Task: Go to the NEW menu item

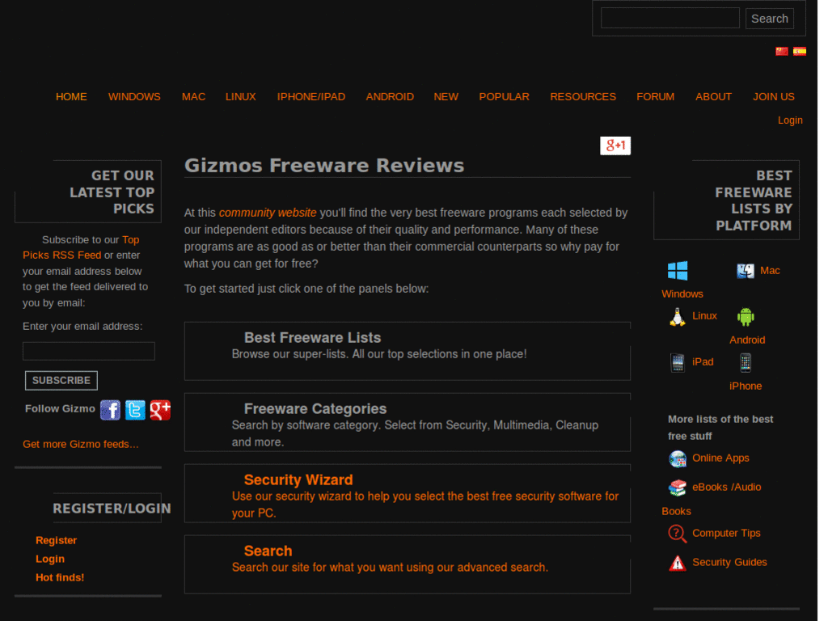Action: click(x=446, y=97)
